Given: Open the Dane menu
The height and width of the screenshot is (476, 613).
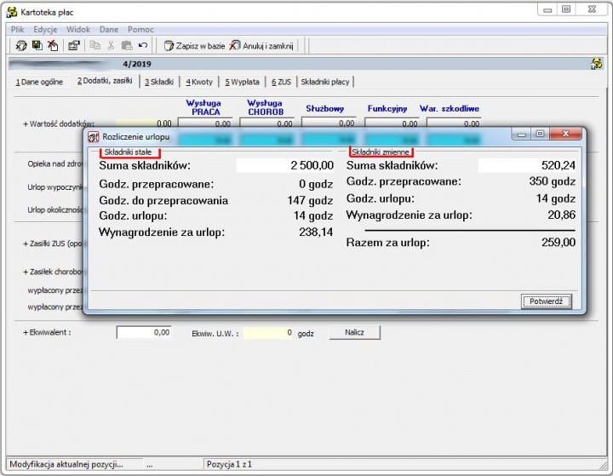Looking at the screenshot, I should pos(109,29).
